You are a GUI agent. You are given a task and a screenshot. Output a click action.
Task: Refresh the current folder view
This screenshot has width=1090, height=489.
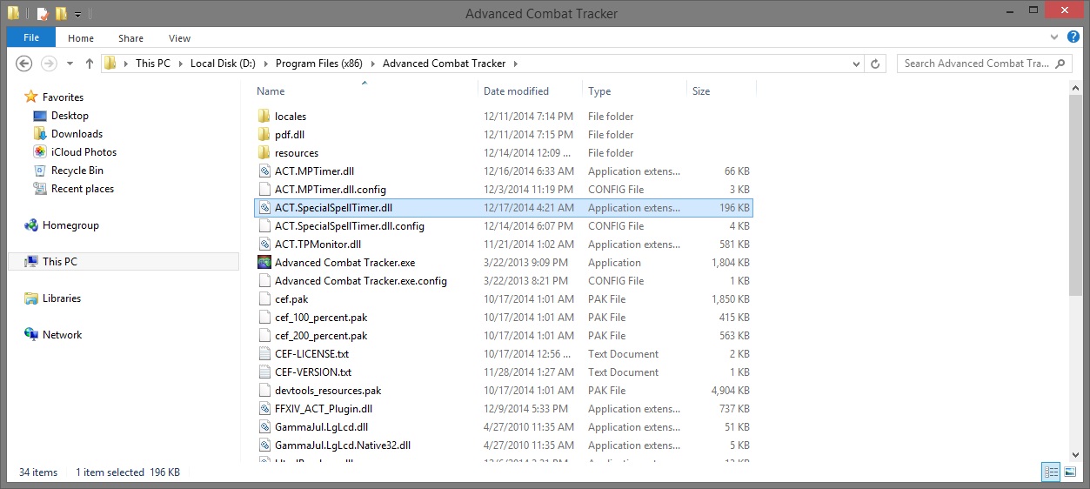pos(876,64)
